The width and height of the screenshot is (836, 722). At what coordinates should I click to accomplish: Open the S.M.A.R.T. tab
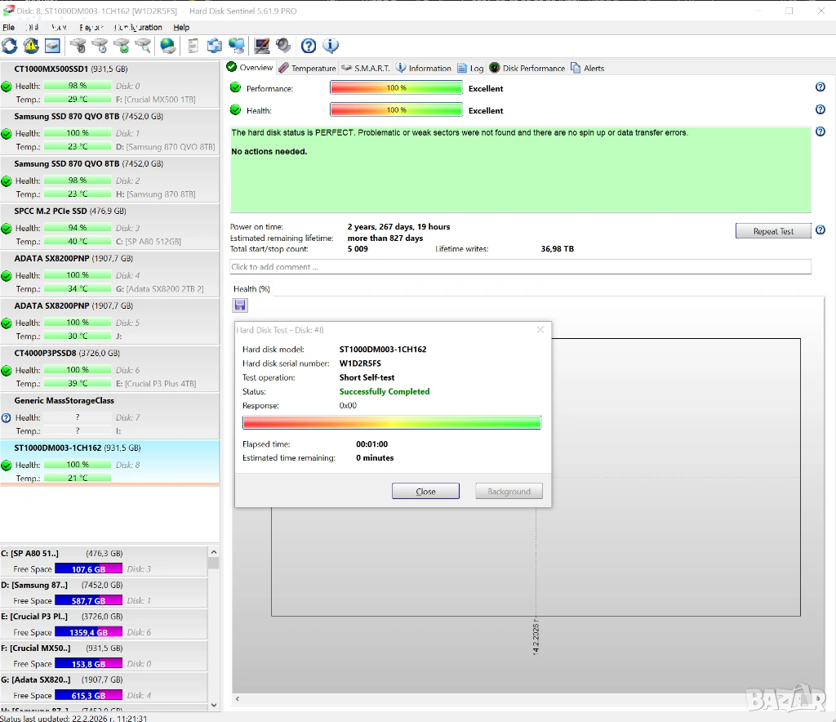(x=366, y=68)
